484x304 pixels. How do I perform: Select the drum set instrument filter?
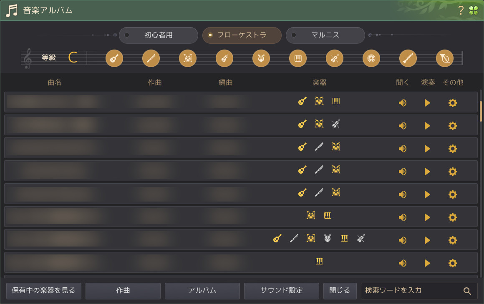pyautogui.click(x=188, y=58)
